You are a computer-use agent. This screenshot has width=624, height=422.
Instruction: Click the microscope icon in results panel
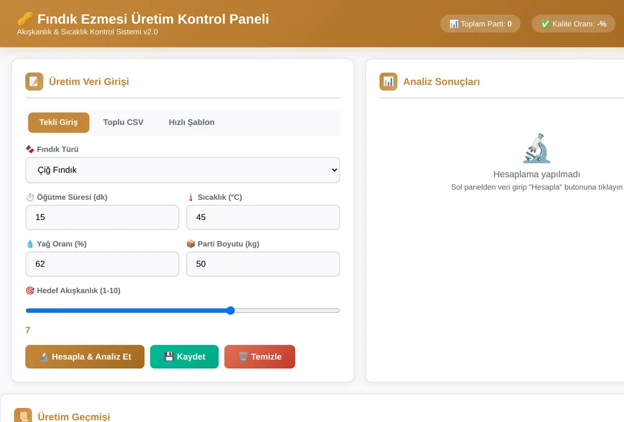pos(537,149)
